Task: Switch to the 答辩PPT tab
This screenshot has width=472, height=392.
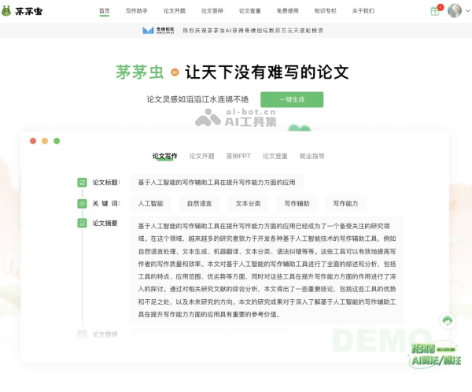Action: [x=238, y=156]
